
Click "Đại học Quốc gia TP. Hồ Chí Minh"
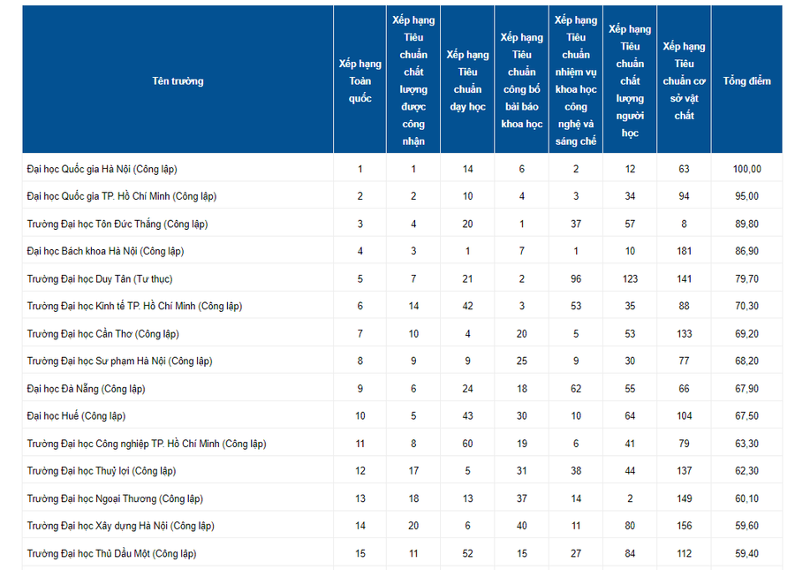(121, 196)
